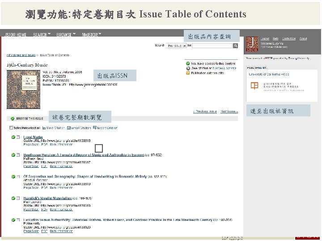Go to JSTOR HOME
Screen dimensions: 322x241
coord(15,35)
